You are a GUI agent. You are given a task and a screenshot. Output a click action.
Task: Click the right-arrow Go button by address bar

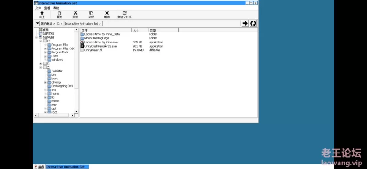coord(245,23)
